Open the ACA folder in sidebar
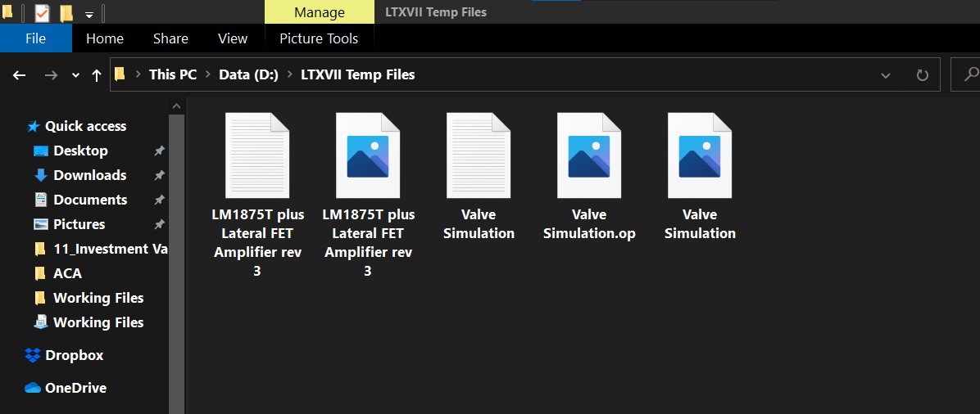The height and width of the screenshot is (414, 980). coord(67,273)
